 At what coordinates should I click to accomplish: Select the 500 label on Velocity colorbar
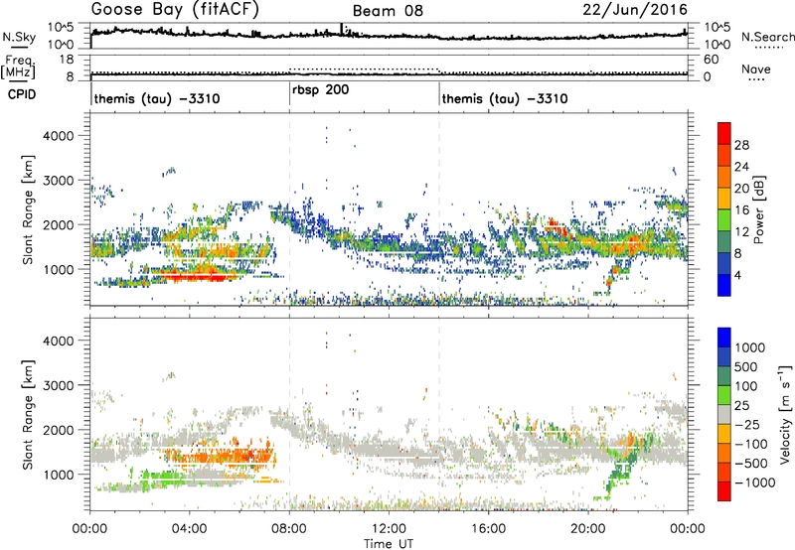tap(748, 366)
